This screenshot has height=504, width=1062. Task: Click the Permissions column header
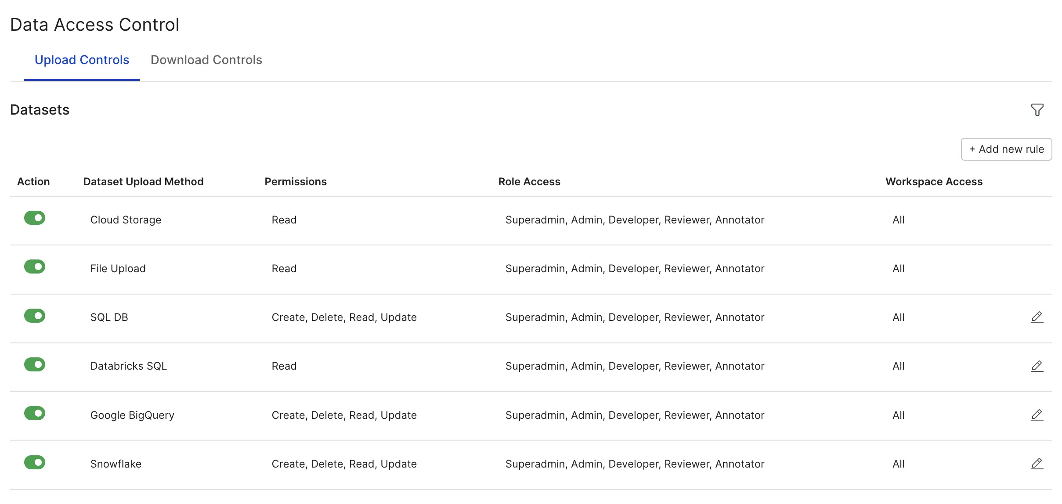(296, 182)
